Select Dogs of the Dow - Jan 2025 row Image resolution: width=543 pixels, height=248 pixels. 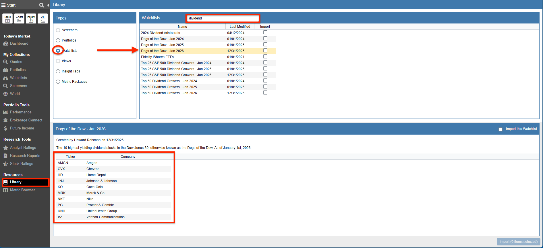208,45
